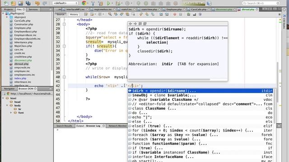Collapse the PhpProject2 tree node
This screenshot has width=289, height=162.
[3, 13]
